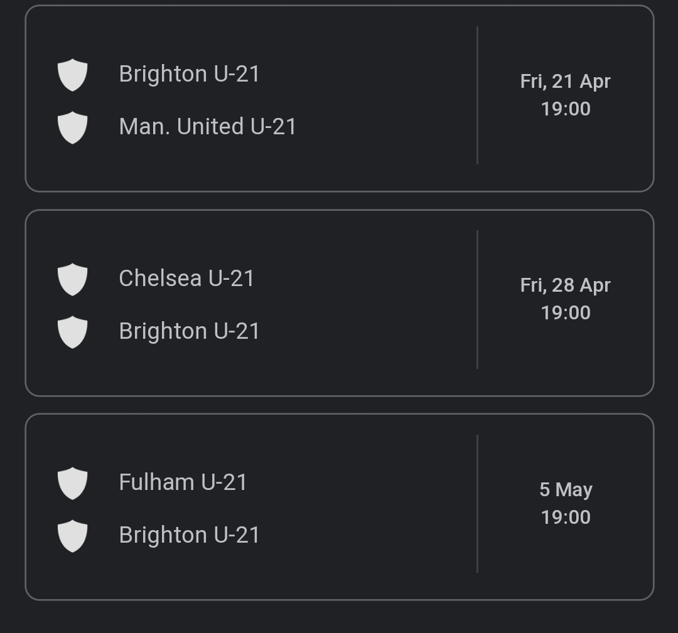This screenshot has height=633, width=678.
Task: Open Brighton U-21 team name in first card
Action: coord(190,74)
